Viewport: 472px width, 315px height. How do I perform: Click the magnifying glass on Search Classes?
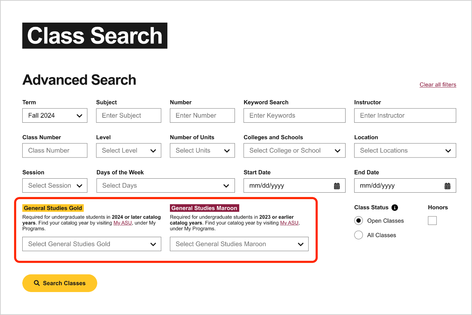click(36, 283)
